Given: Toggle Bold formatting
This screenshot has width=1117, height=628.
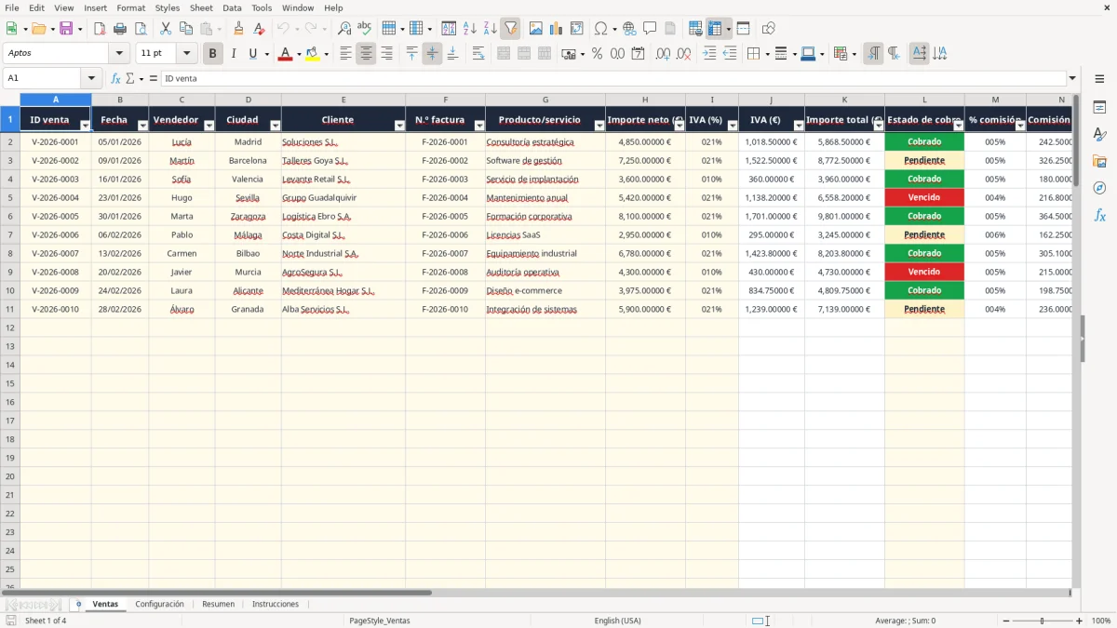Looking at the screenshot, I should (x=212, y=54).
